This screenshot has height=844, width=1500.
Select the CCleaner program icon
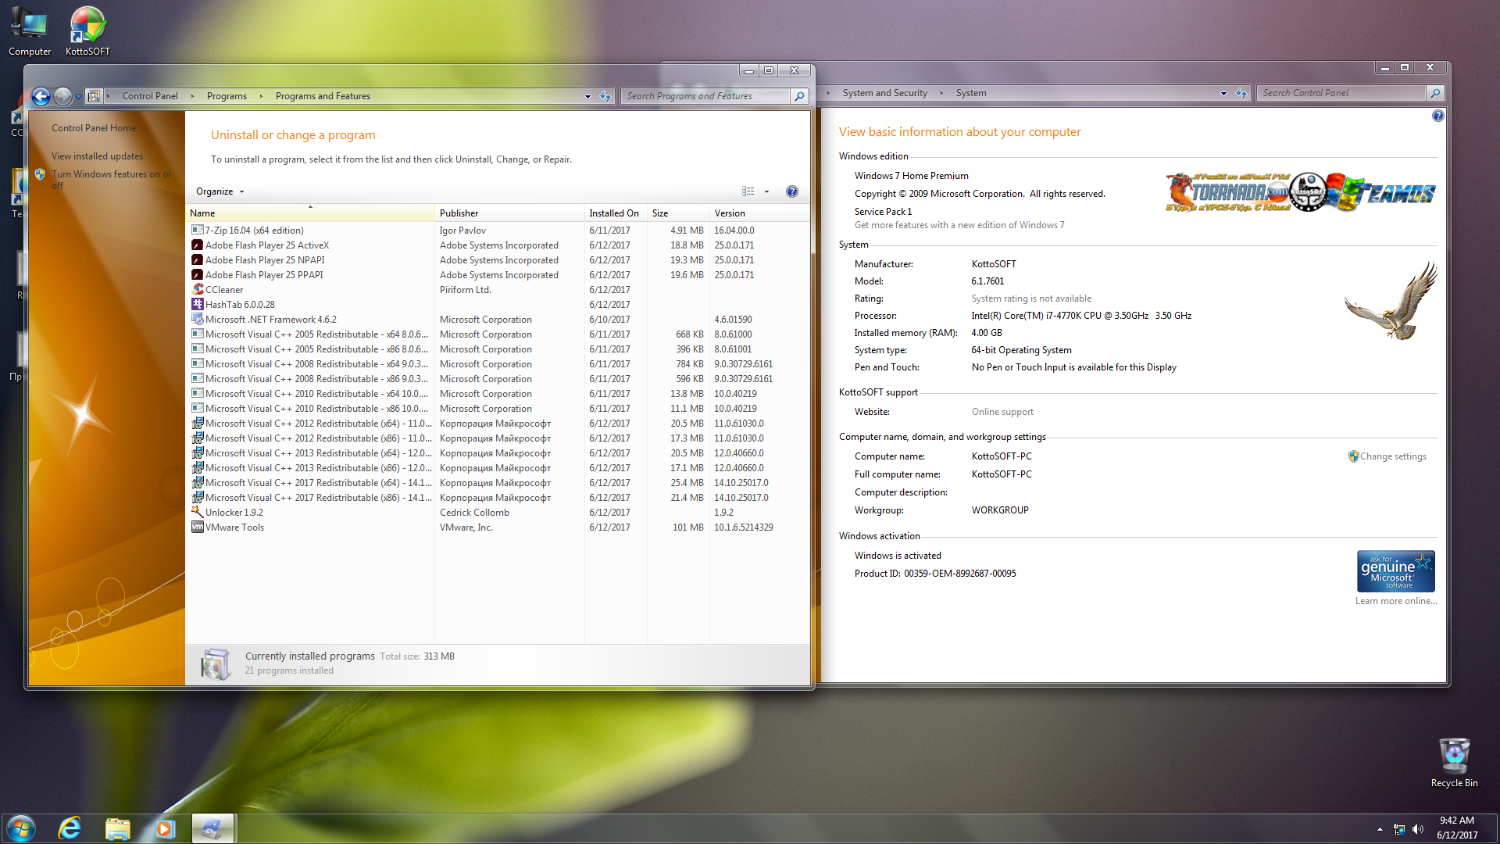pos(198,290)
